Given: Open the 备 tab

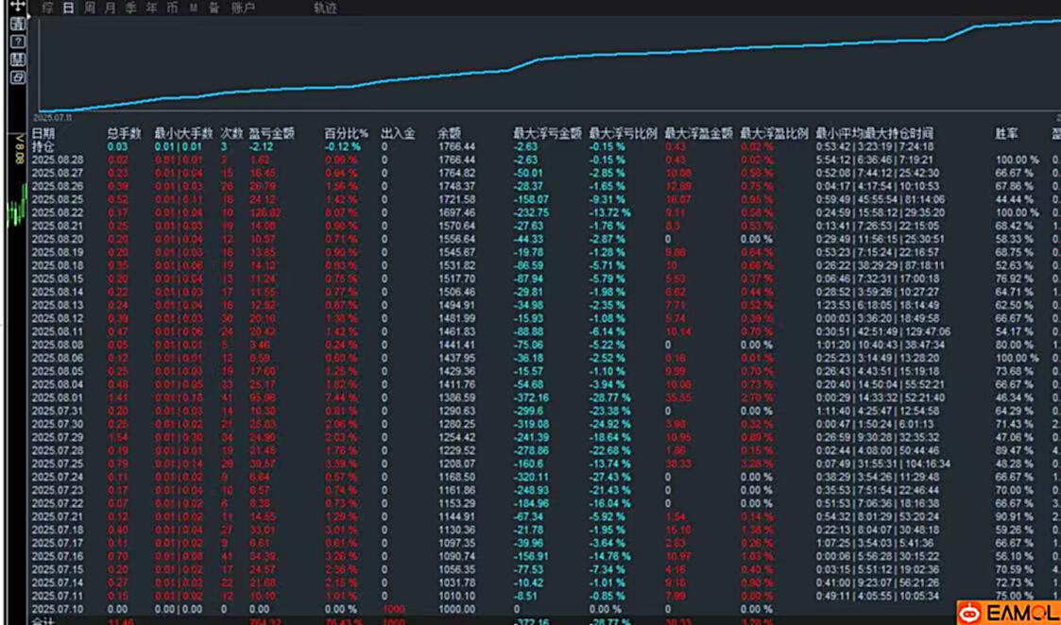Looking at the screenshot, I should coord(214,8).
